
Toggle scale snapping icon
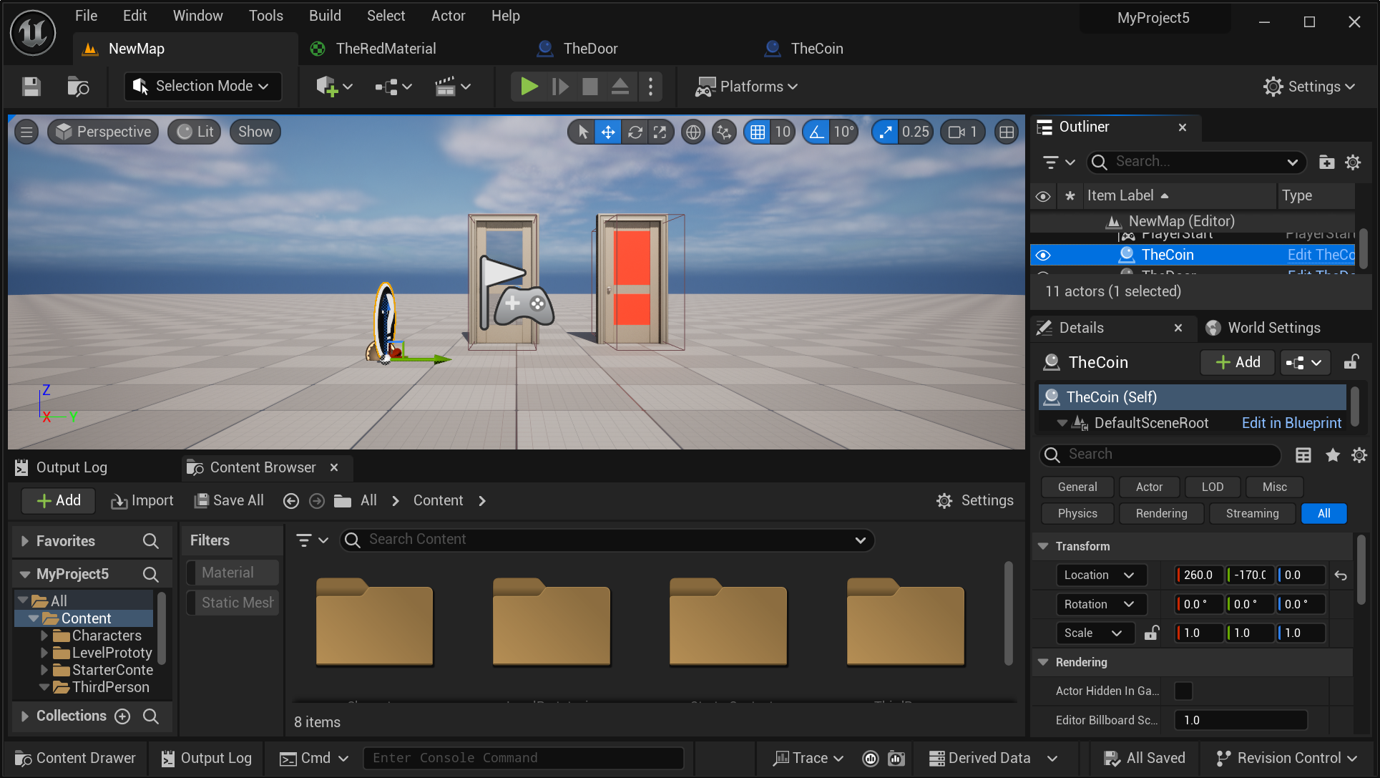(886, 132)
